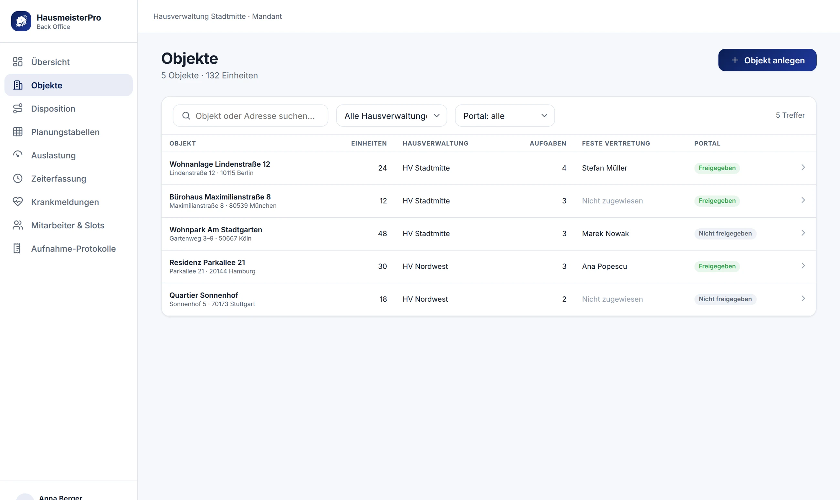Click the HausmeisterPro logo icon
The image size is (840, 500).
click(x=21, y=21)
